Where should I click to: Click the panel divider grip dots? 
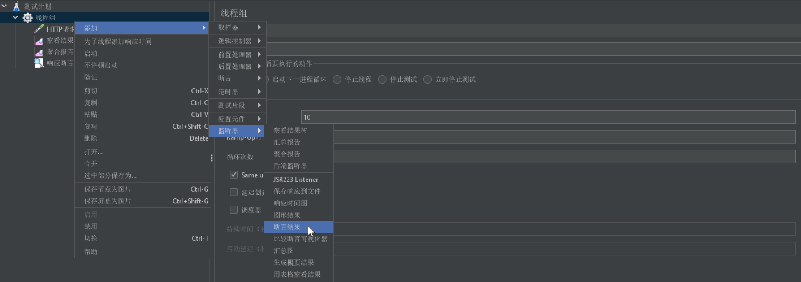[x=212, y=158]
